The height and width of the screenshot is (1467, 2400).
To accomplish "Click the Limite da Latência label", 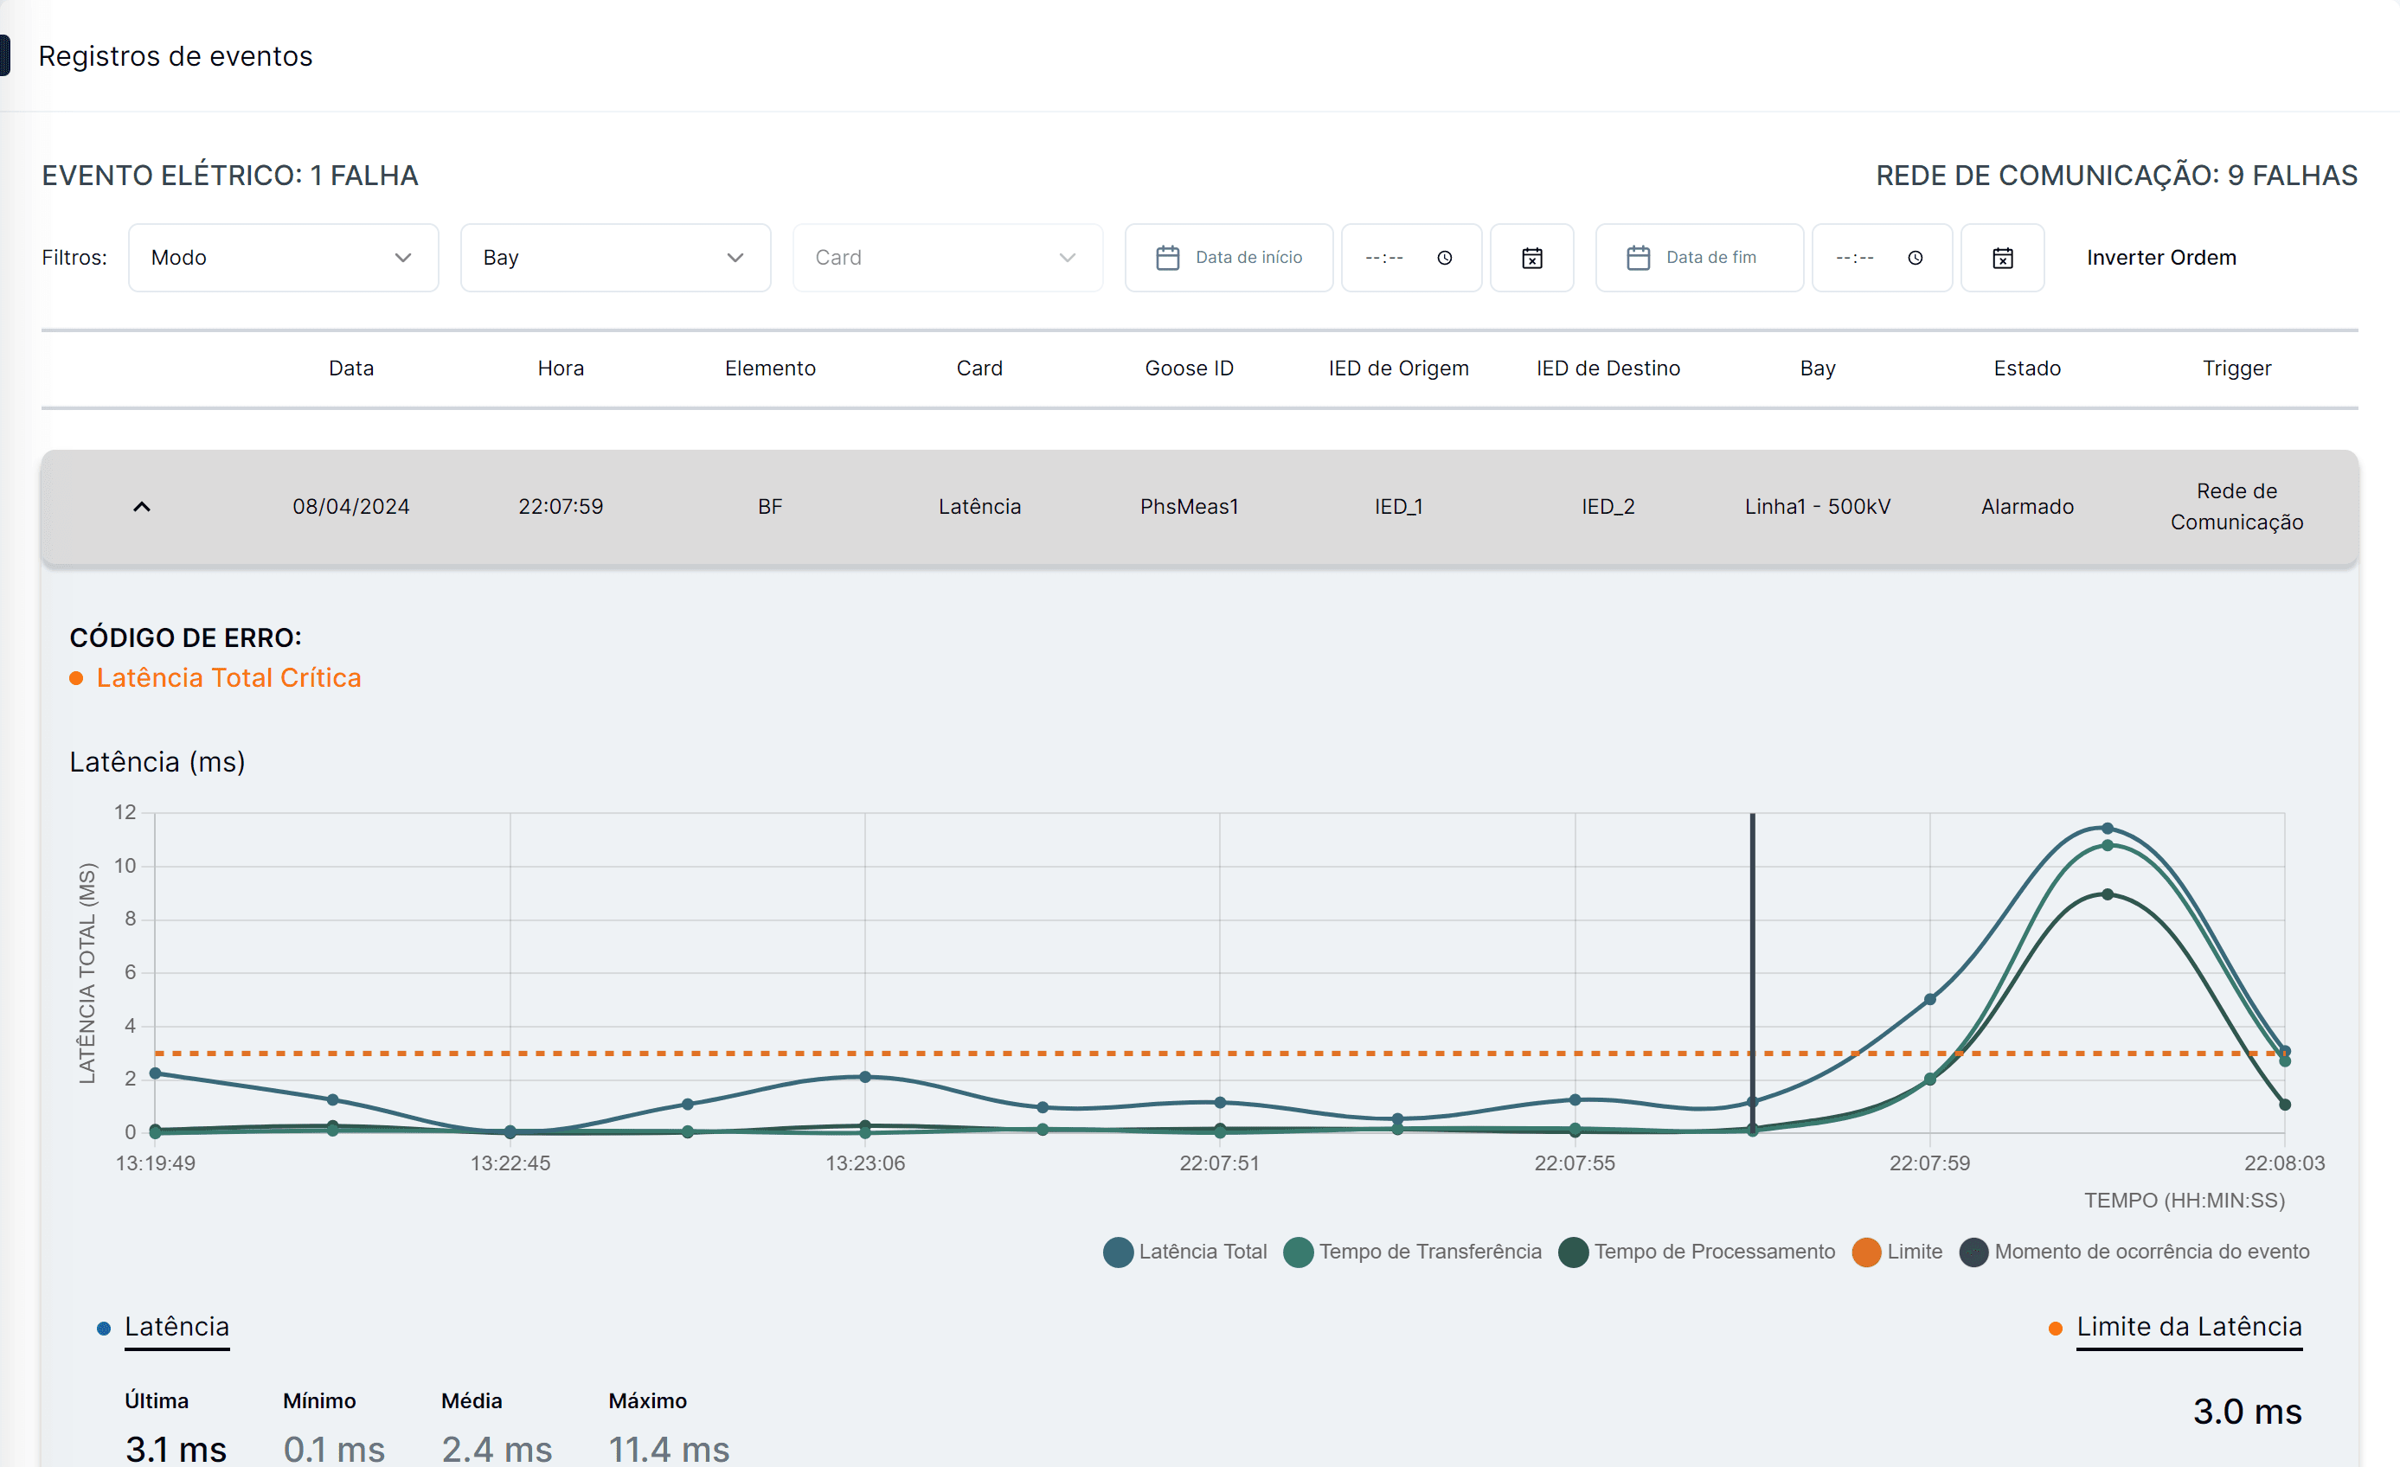I will click(2189, 1327).
